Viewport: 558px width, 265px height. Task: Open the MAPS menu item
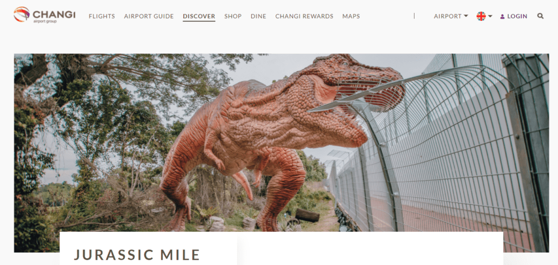[x=351, y=16]
